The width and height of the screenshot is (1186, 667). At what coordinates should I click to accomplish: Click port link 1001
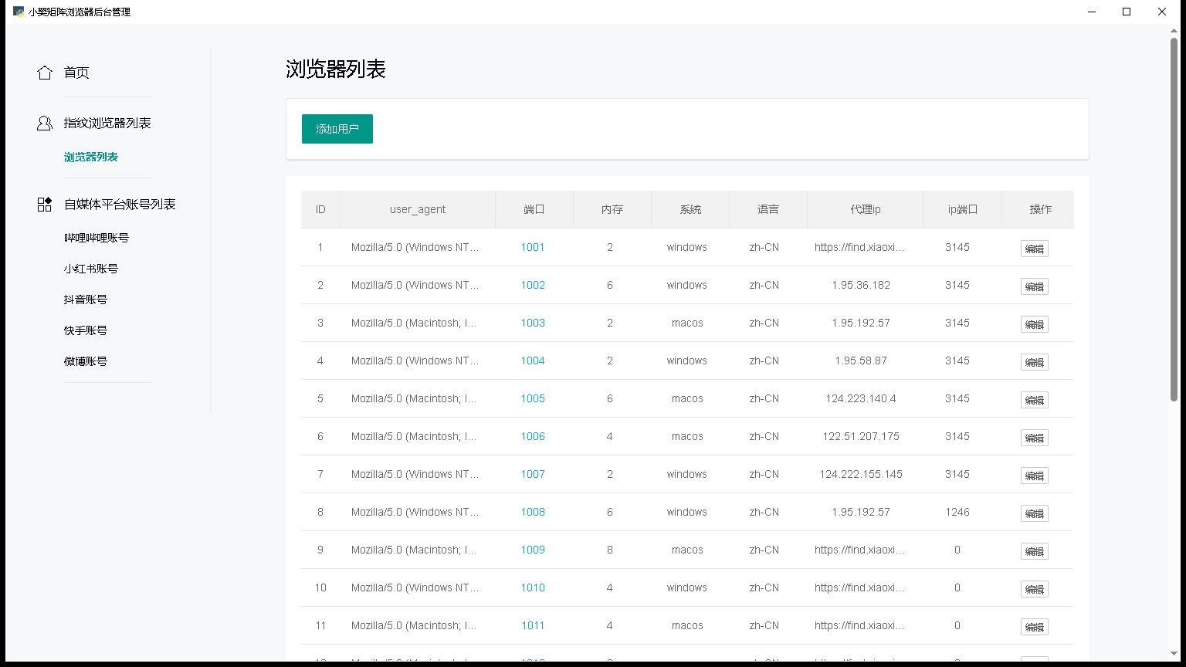(x=533, y=247)
